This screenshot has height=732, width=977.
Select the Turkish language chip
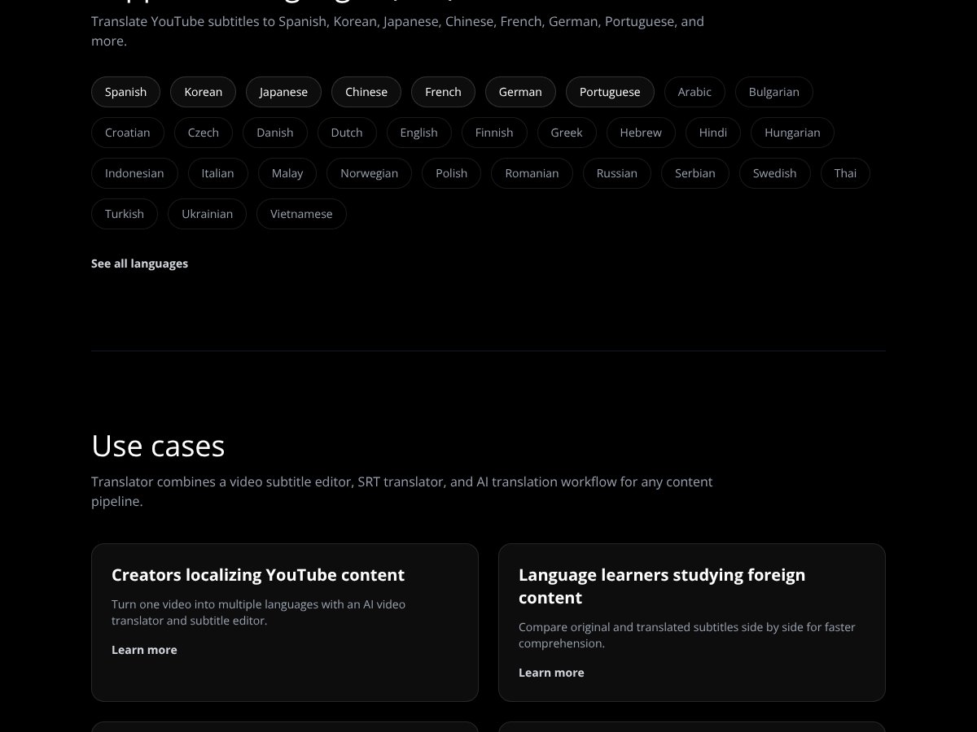point(125,214)
